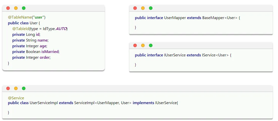Click the green dot on the User class window
This screenshot has height=121, width=278.
(24, 8)
